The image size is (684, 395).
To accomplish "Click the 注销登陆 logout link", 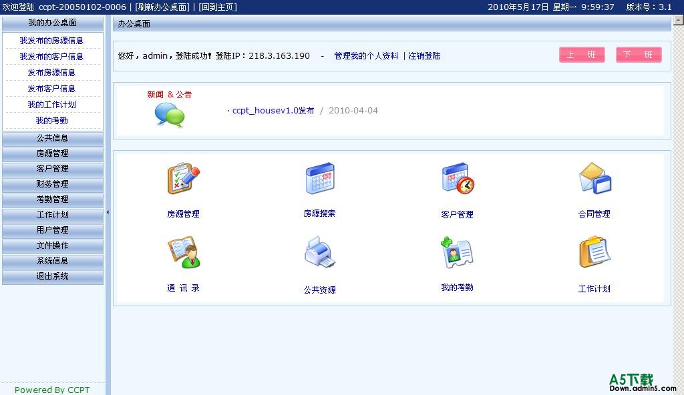I will (x=424, y=56).
